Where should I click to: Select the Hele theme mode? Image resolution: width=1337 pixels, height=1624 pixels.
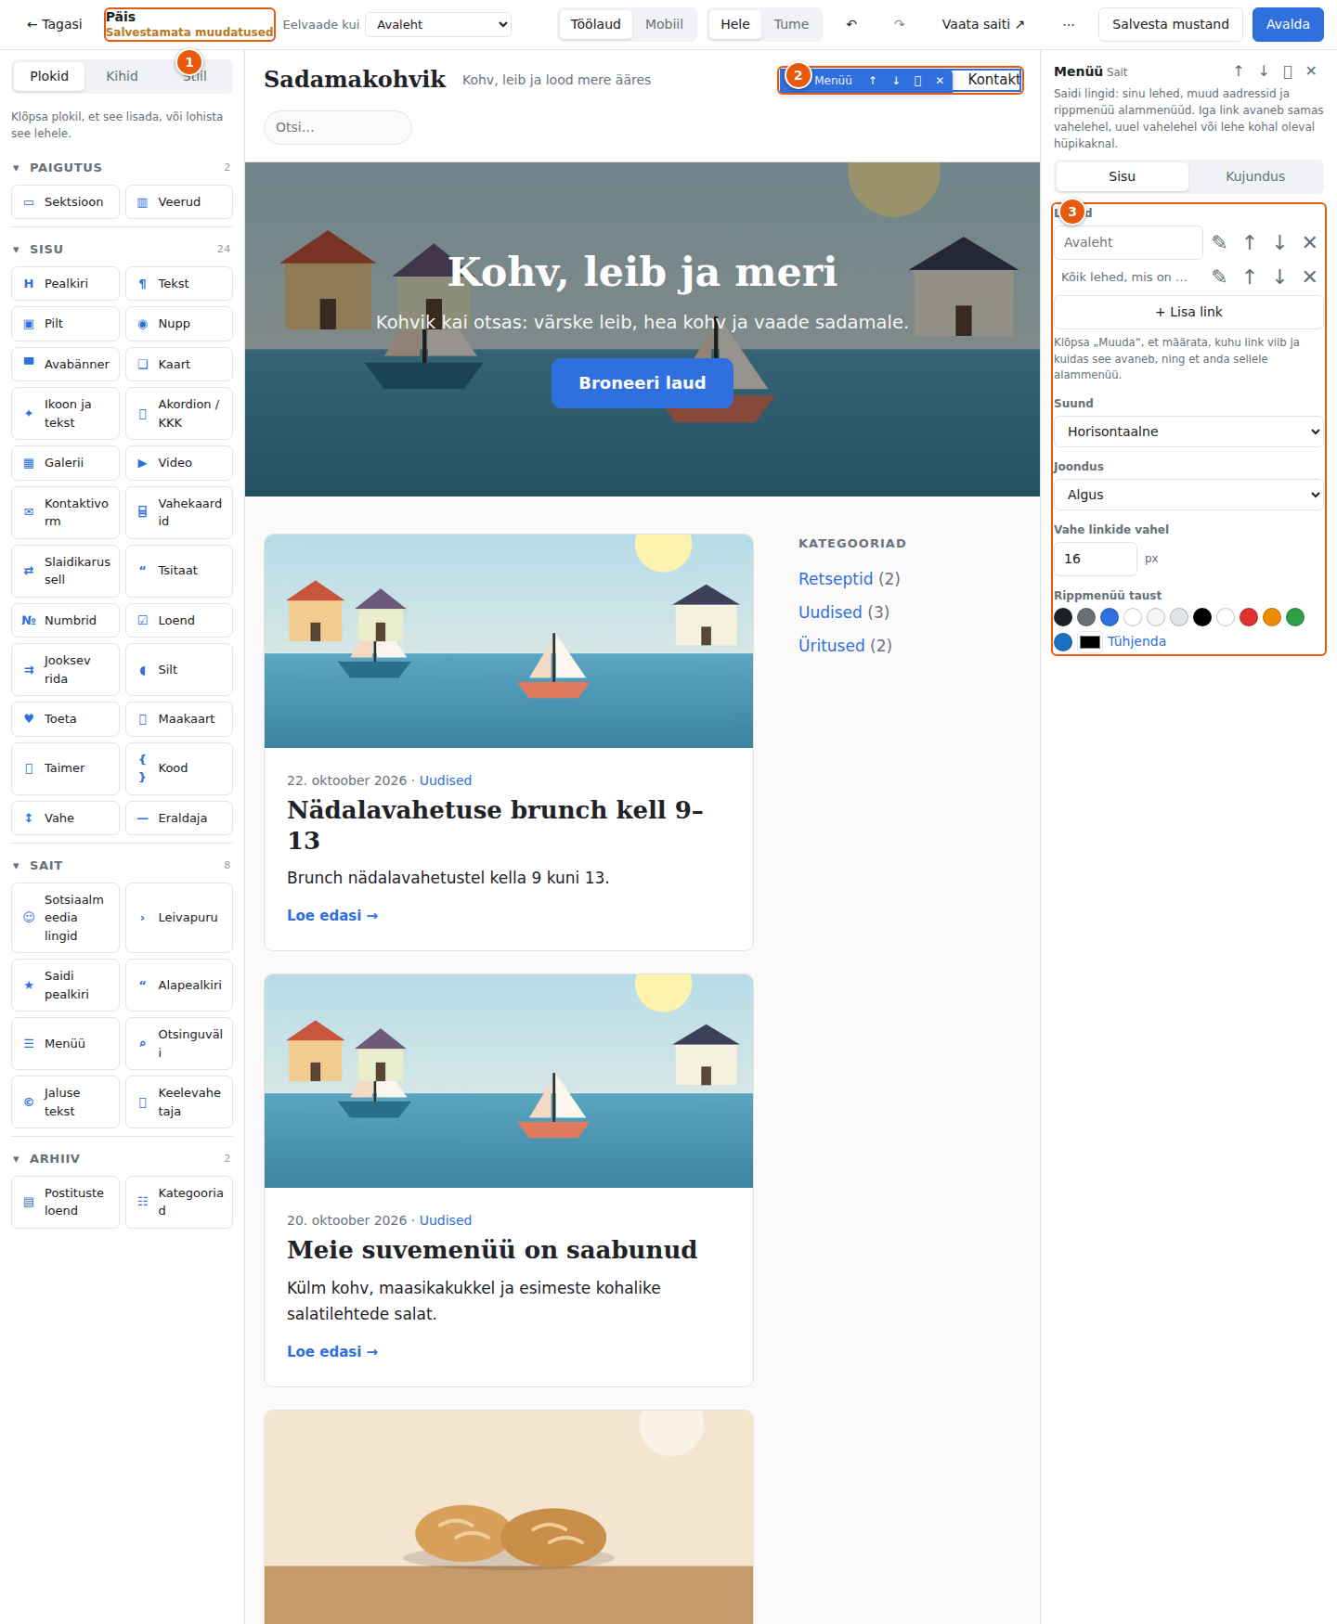(x=735, y=24)
